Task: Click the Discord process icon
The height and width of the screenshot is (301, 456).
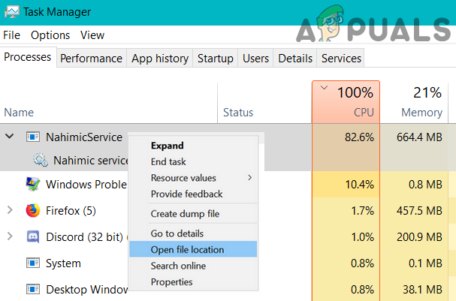Action: coord(32,236)
